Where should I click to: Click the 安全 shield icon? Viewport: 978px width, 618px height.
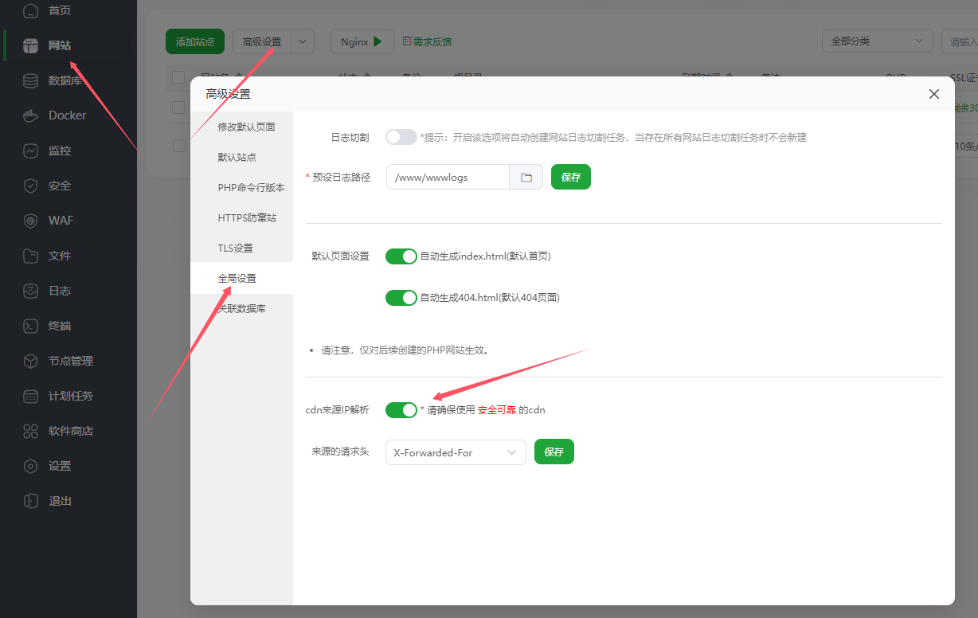click(x=30, y=186)
